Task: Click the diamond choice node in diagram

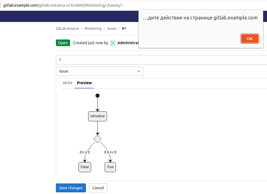Action: (x=97, y=139)
